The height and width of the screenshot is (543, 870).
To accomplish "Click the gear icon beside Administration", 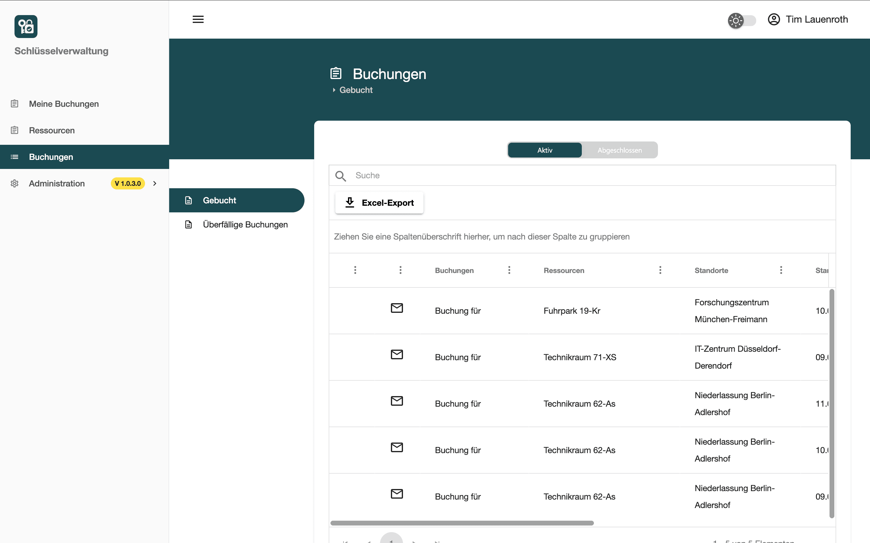I will (x=14, y=183).
